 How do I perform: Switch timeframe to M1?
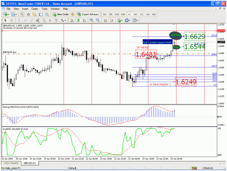(105, 14)
